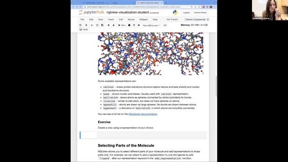Insert a cell below with the plus icon
288x162 pixels.
tap(86, 25)
